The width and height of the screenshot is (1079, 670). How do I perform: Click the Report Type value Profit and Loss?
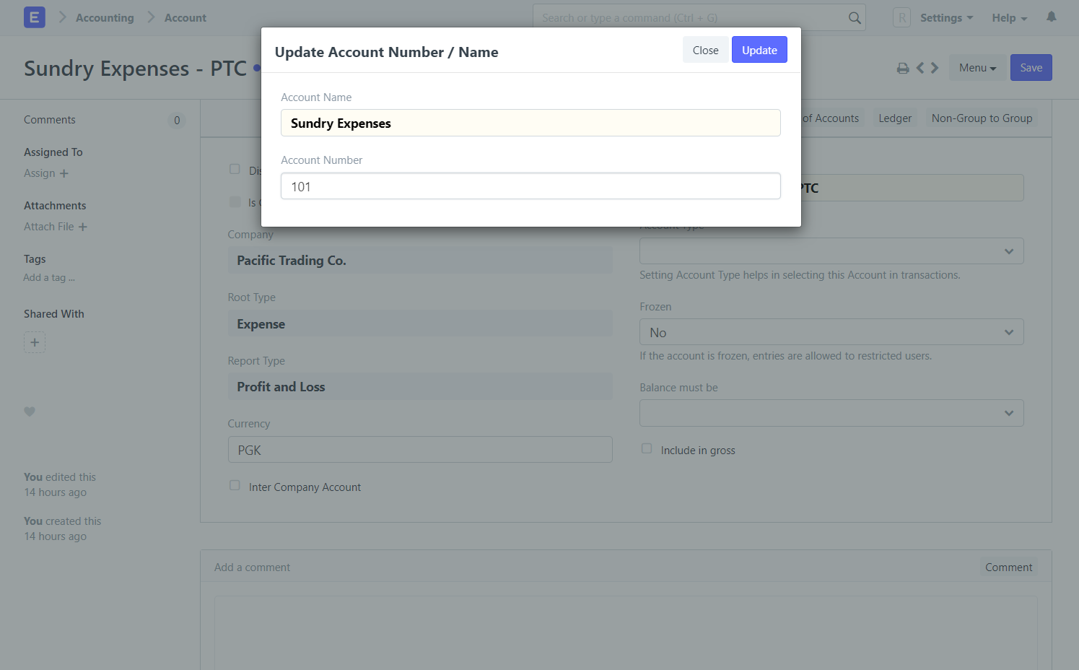point(420,387)
